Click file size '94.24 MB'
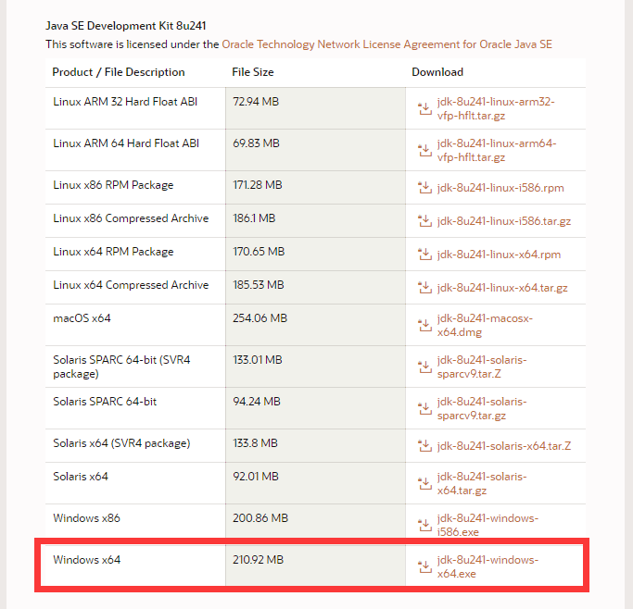The image size is (633, 609). pyautogui.click(x=257, y=402)
